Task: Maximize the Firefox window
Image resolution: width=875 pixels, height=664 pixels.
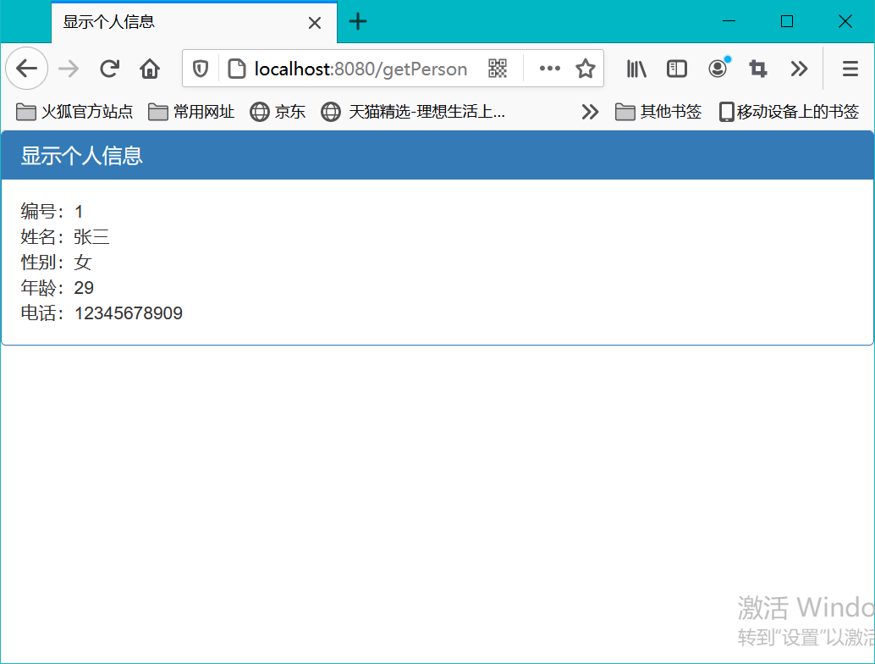Action: (x=787, y=21)
